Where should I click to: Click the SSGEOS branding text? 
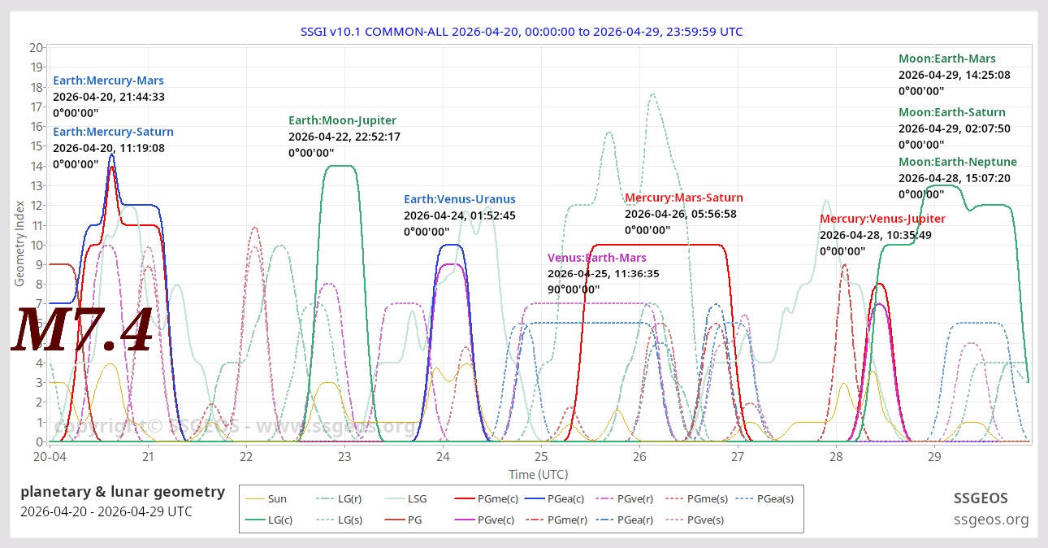(x=981, y=498)
